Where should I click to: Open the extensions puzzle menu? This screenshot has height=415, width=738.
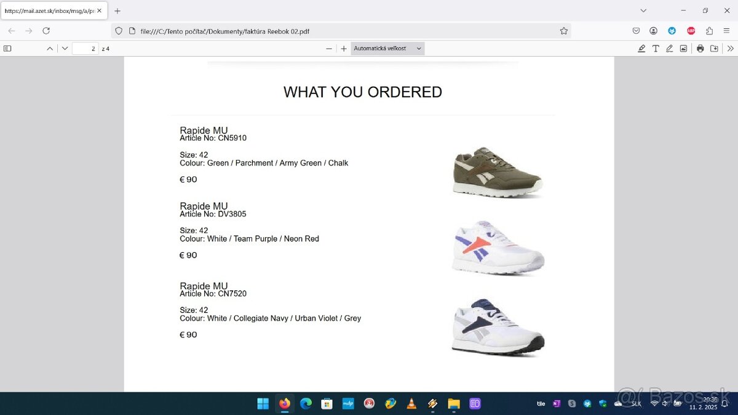point(709,31)
